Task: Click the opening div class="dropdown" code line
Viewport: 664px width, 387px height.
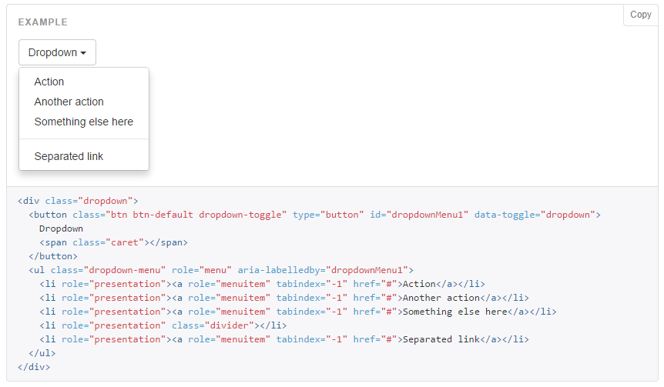Action: tap(78, 201)
